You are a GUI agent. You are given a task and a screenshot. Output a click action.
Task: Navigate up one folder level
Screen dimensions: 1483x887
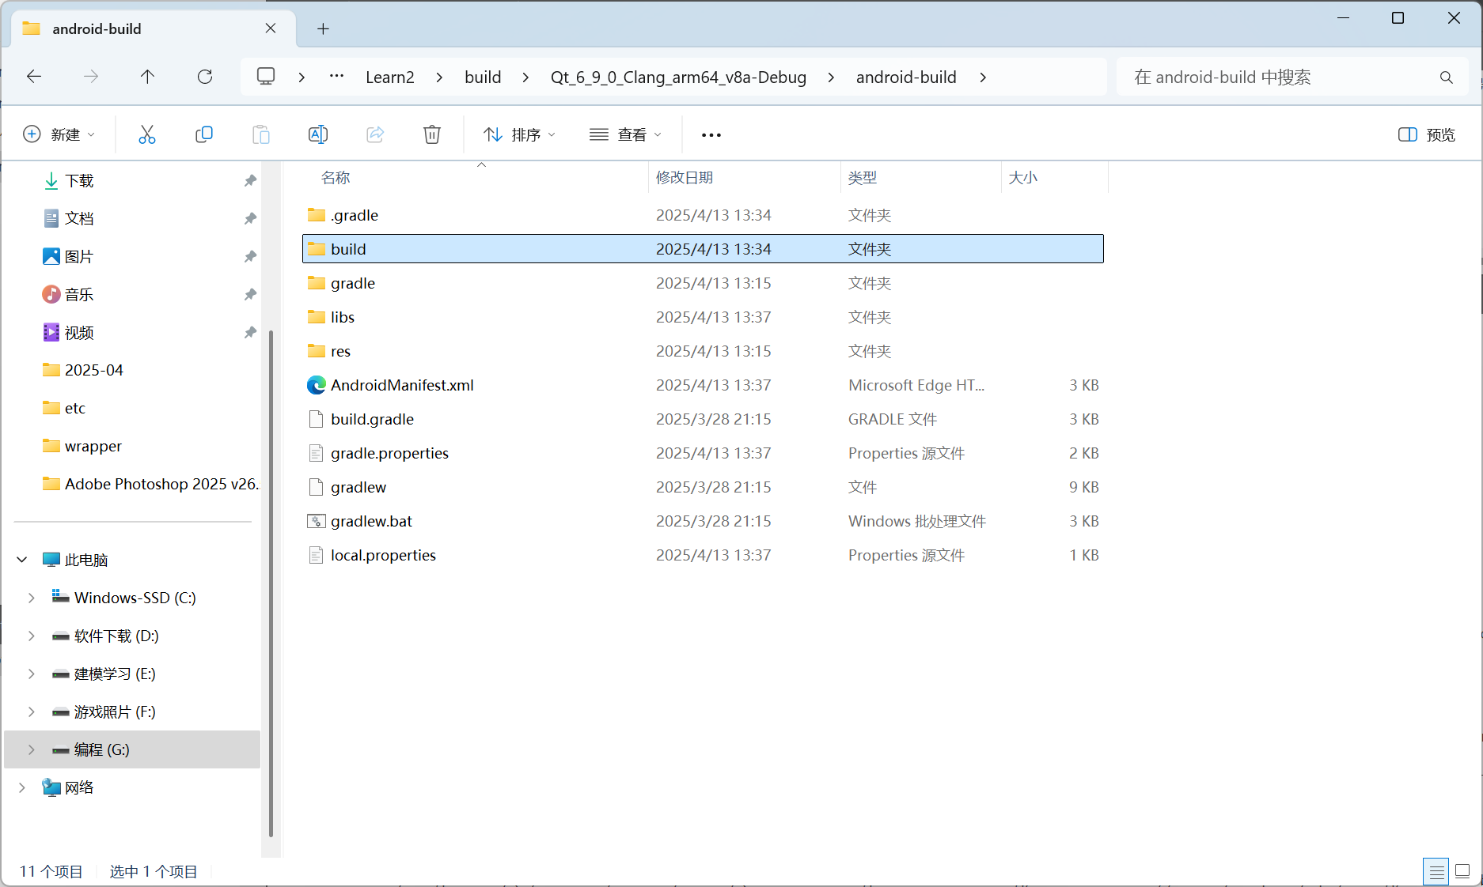point(147,77)
